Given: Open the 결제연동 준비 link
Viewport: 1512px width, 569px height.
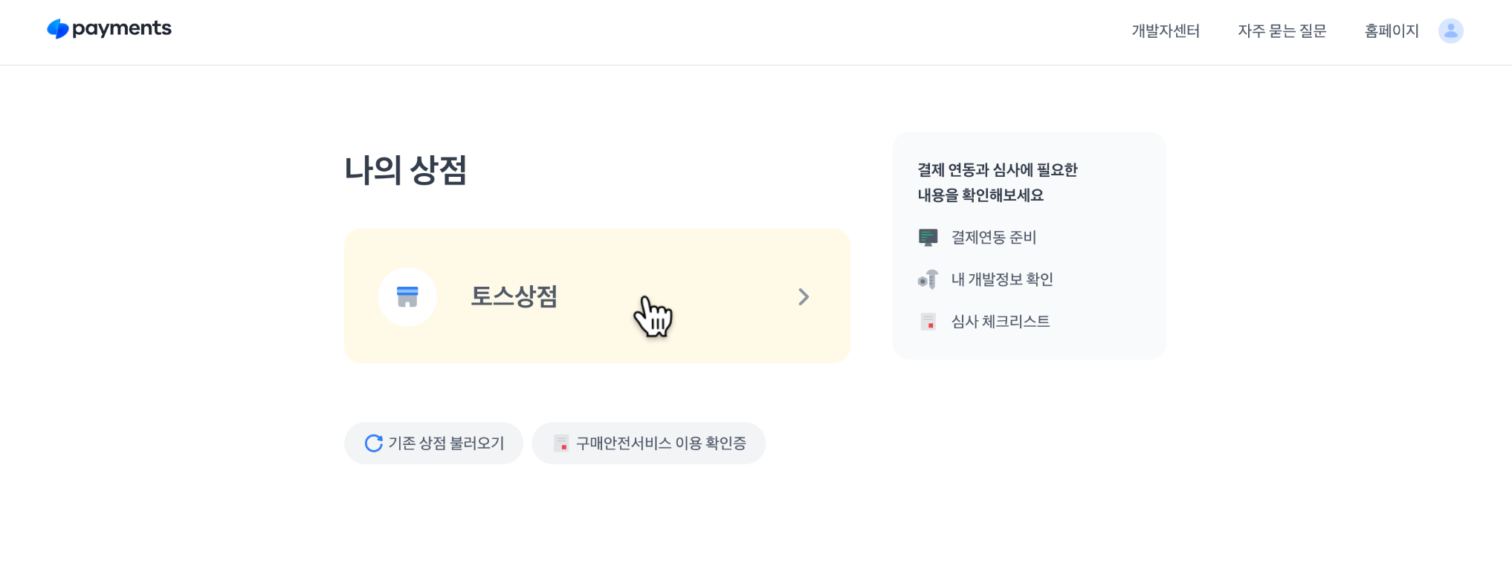Looking at the screenshot, I should [x=994, y=238].
